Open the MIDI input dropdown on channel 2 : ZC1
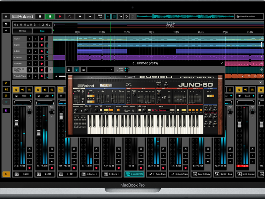Viewport: 265px width, 199px height. coord(45,96)
